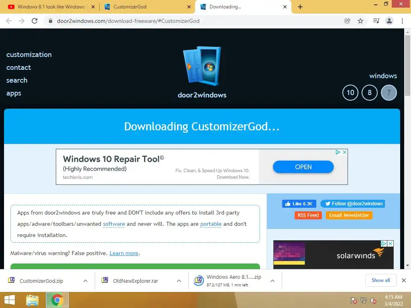
Task: Open the Chrome three-dot menu
Action: pyautogui.click(x=402, y=21)
